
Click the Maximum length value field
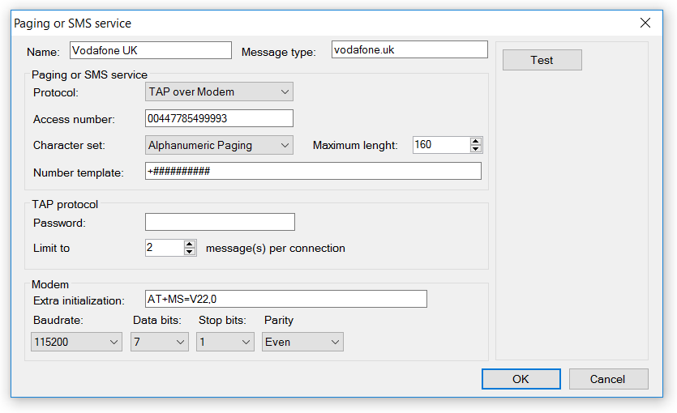point(441,145)
